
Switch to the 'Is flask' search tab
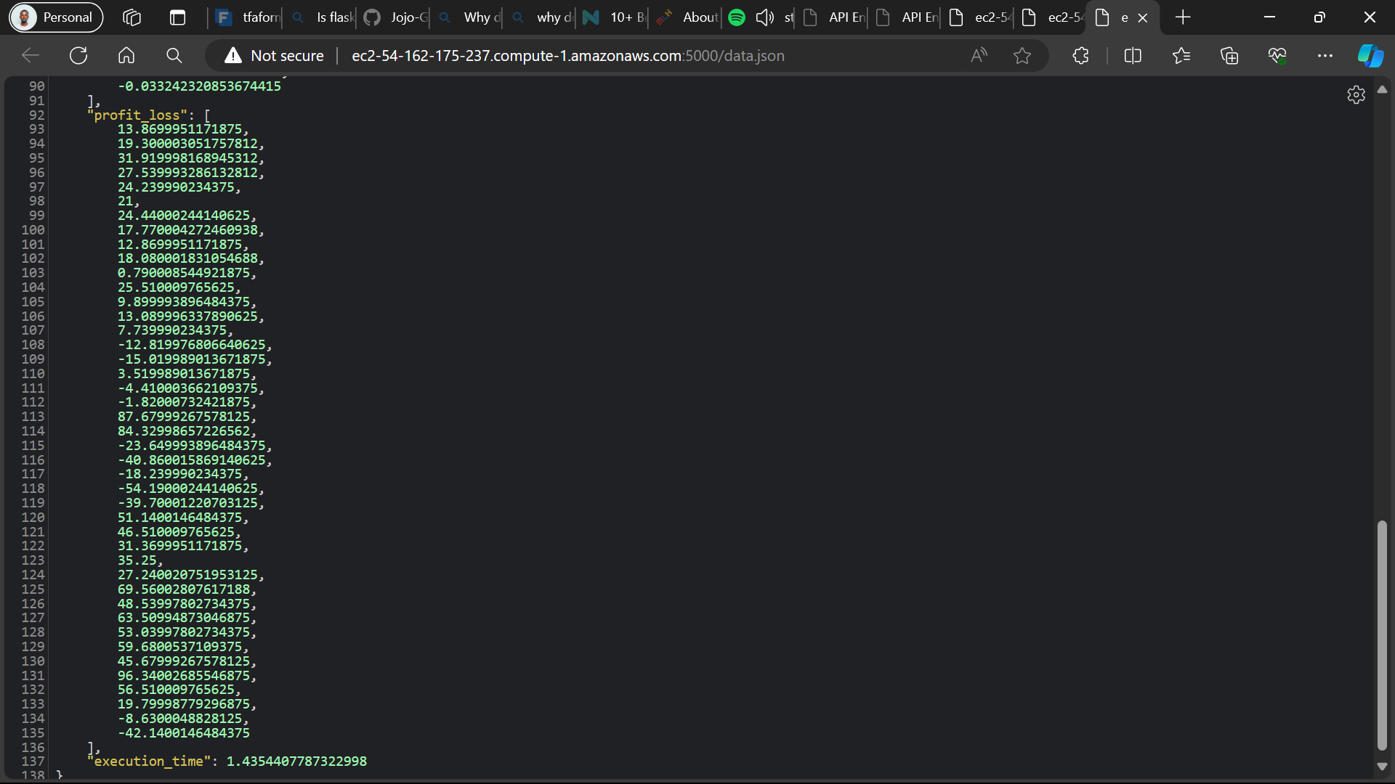pyautogui.click(x=323, y=17)
